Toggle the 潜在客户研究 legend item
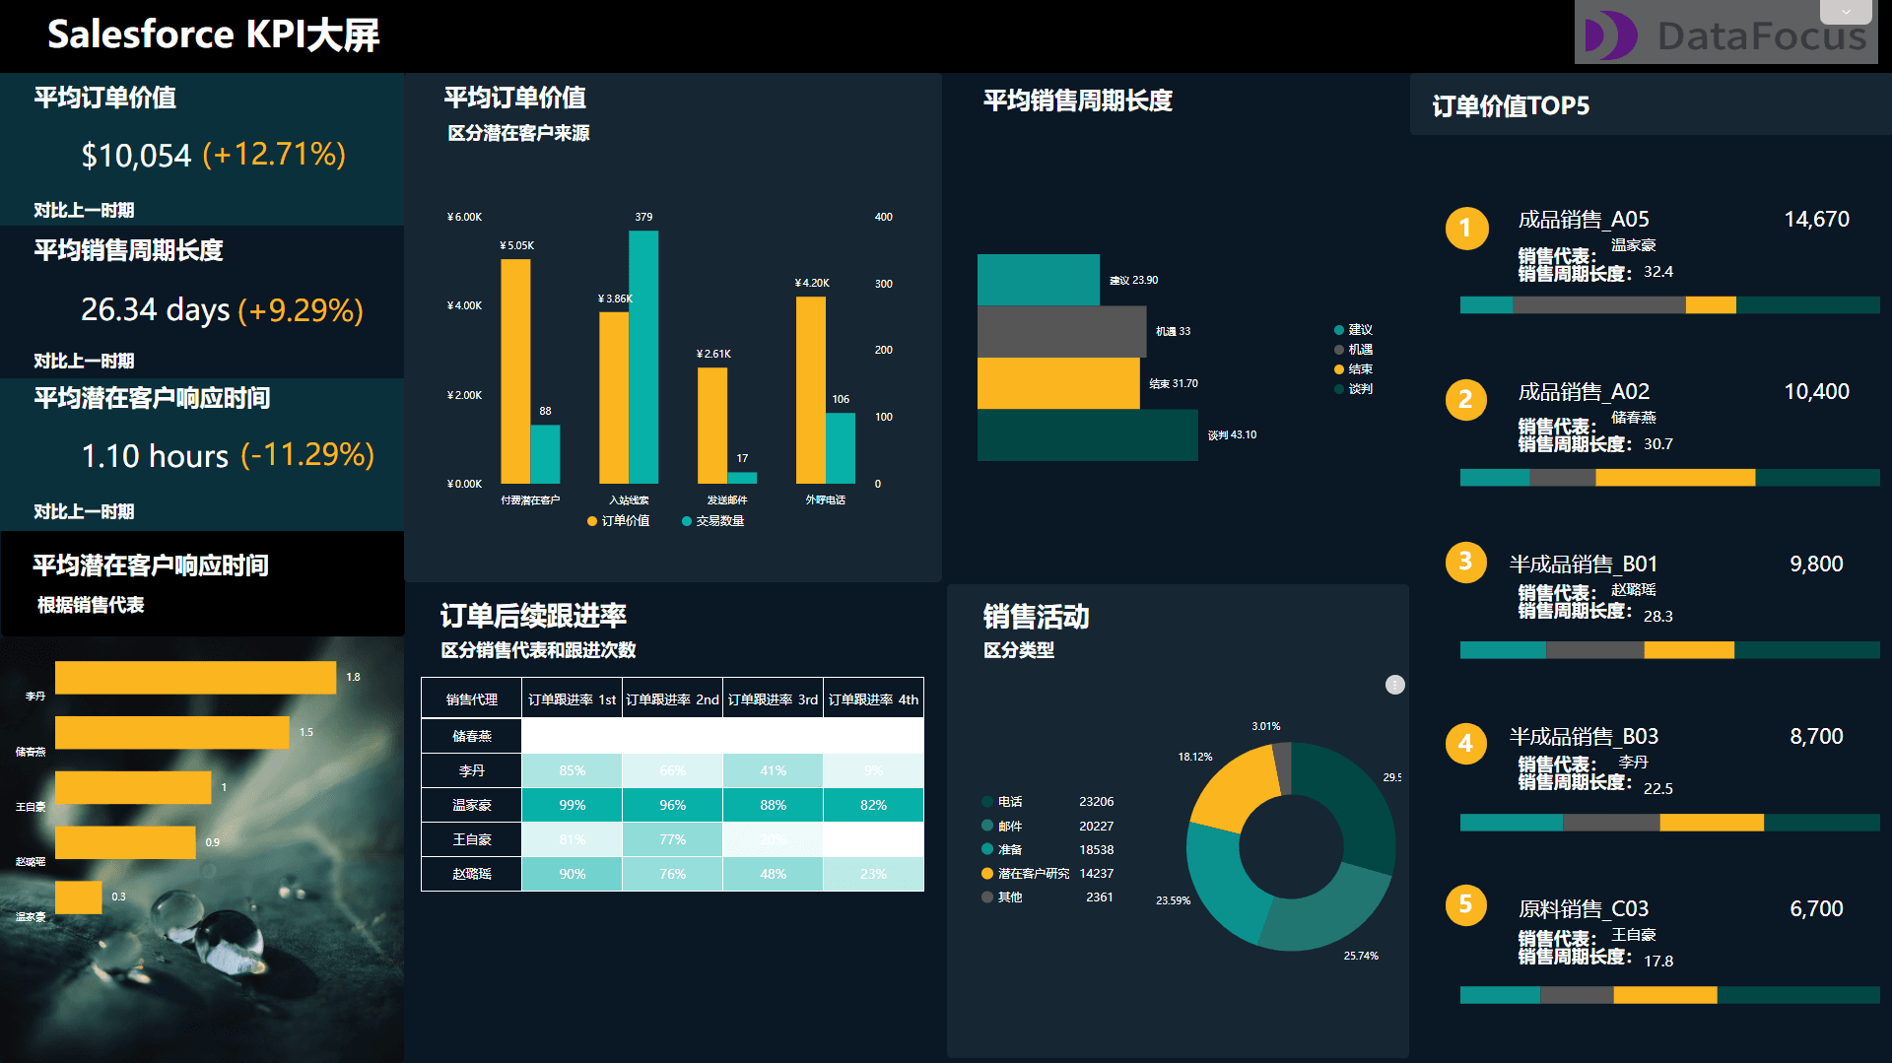This screenshot has width=1892, height=1063. 1026,874
